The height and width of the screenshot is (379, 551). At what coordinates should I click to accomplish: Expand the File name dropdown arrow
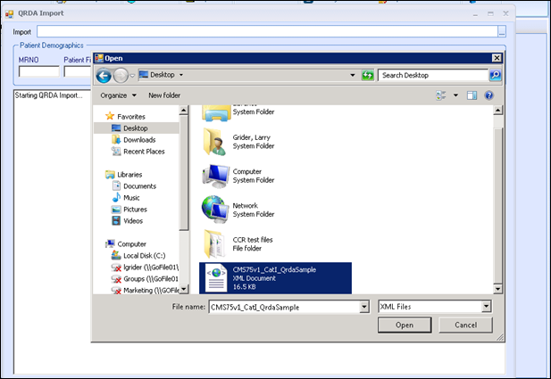pos(363,307)
